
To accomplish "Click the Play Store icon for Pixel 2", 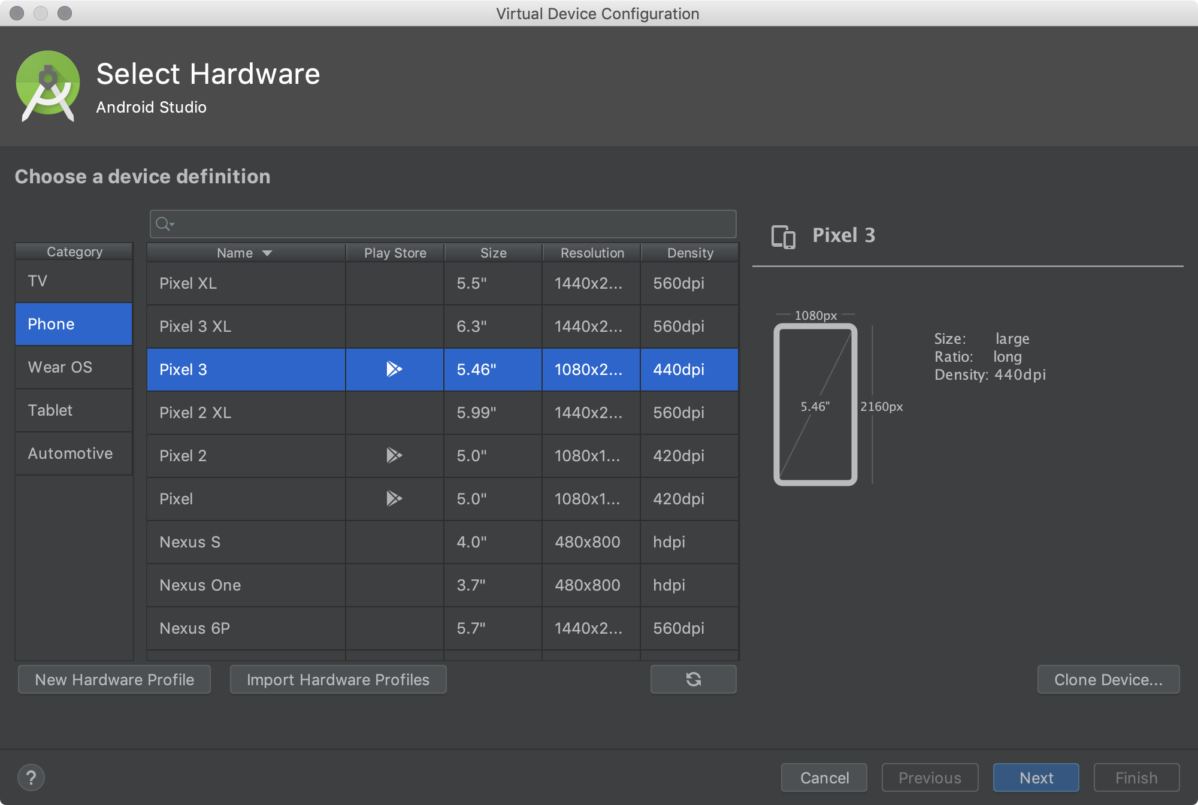I will pyautogui.click(x=394, y=455).
